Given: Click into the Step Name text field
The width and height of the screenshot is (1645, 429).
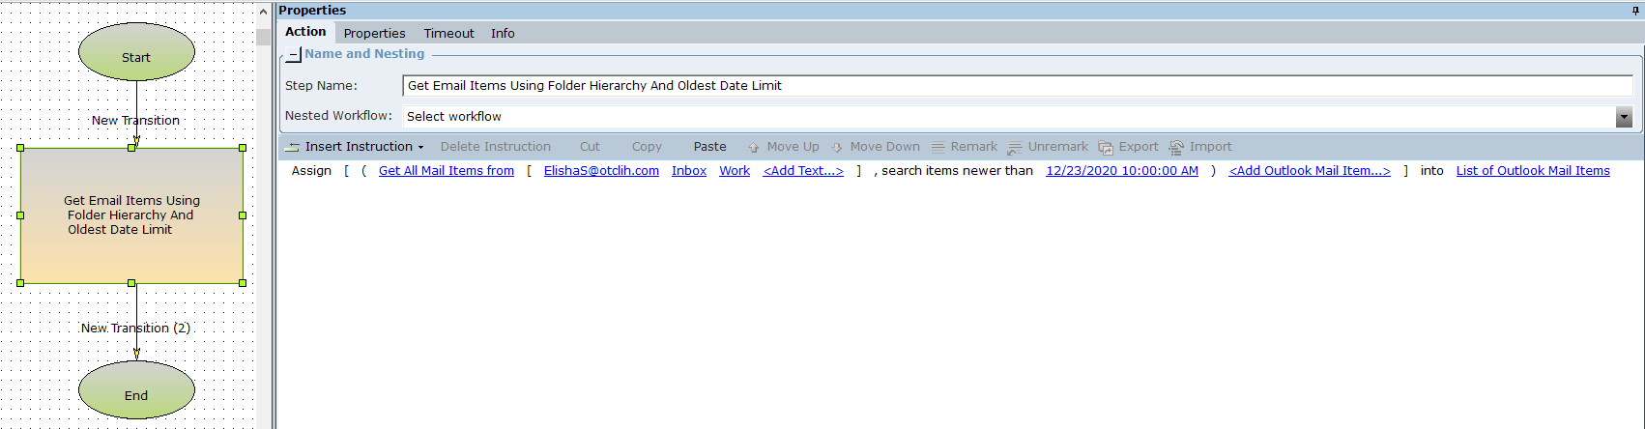Looking at the screenshot, I should (1015, 86).
